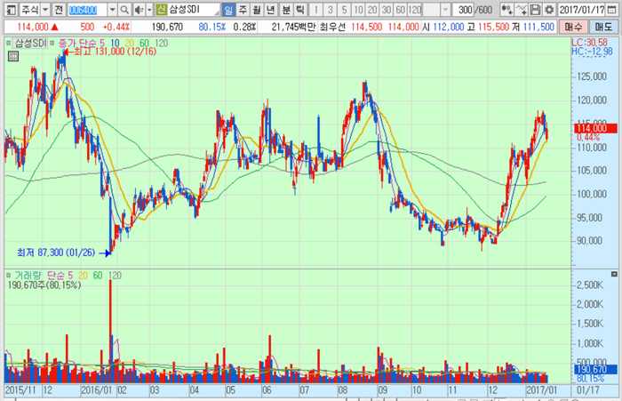This screenshot has width=622, height=401.
Task: Click the candlestick chart type icon
Action: click(506, 9)
